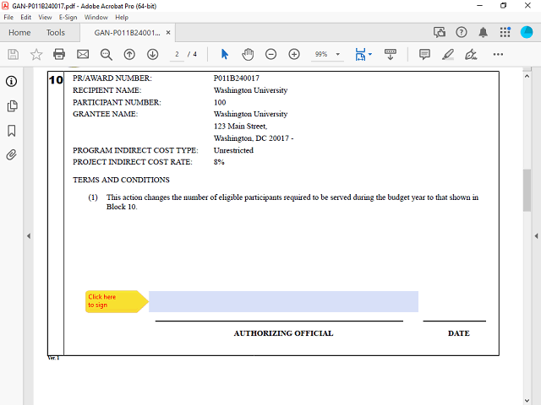Click the blue signature field

(x=283, y=301)
